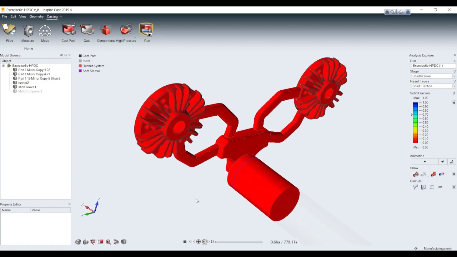Open the legend options menu beside the color scale
Viewport: 457px width, 257px height.
pos(454,102)
